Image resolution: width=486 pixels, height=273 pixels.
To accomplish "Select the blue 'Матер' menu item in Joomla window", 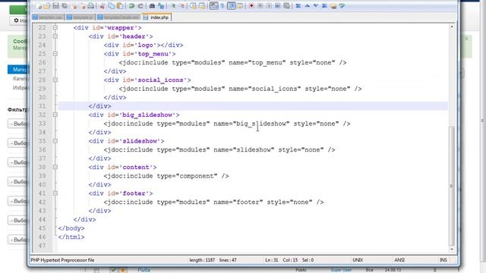I will click(x=17, y=69).
